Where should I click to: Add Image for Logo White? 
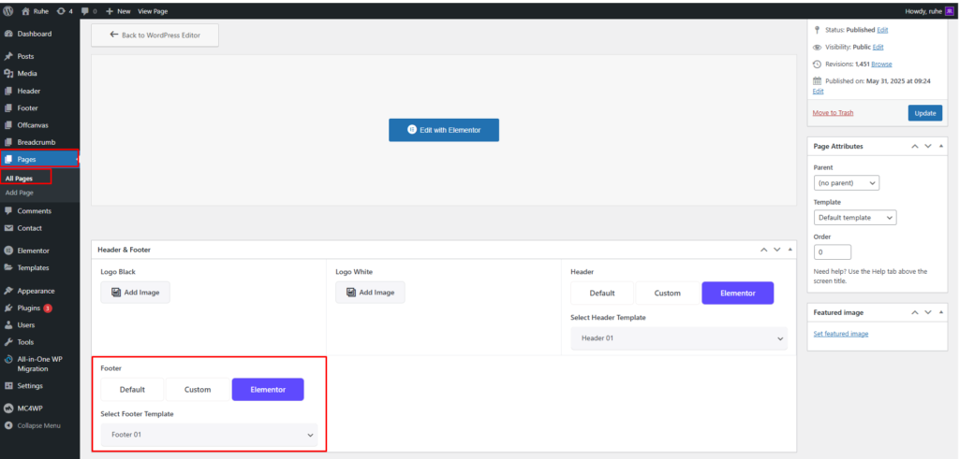370,293
